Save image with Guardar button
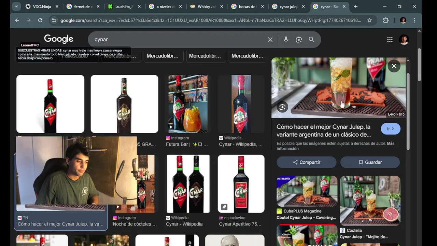437x246 pixels. click(370, 162)
